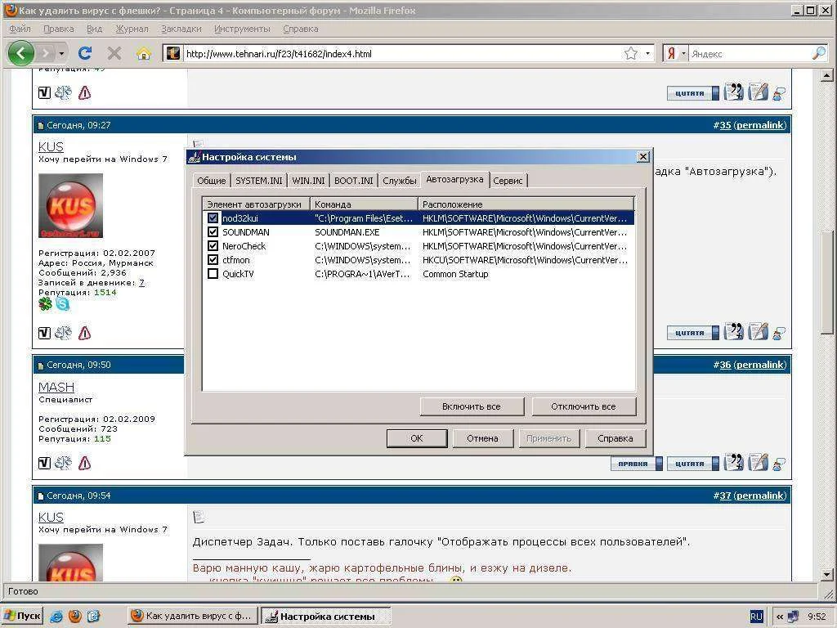Open the back/forward history dropdown arrow

click(61, 53)
